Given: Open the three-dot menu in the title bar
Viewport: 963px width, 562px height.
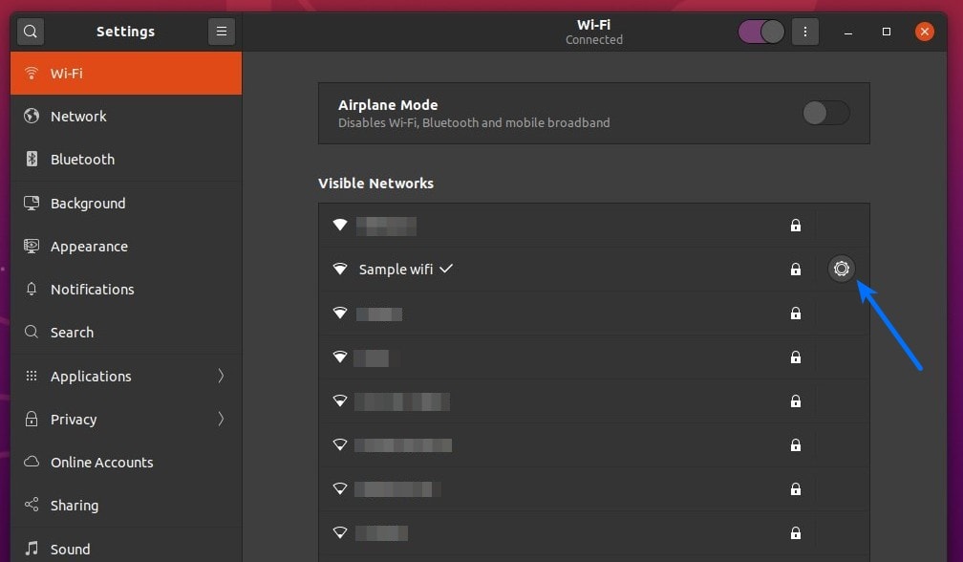Looking at the screenshot, I should pos(804,31).
